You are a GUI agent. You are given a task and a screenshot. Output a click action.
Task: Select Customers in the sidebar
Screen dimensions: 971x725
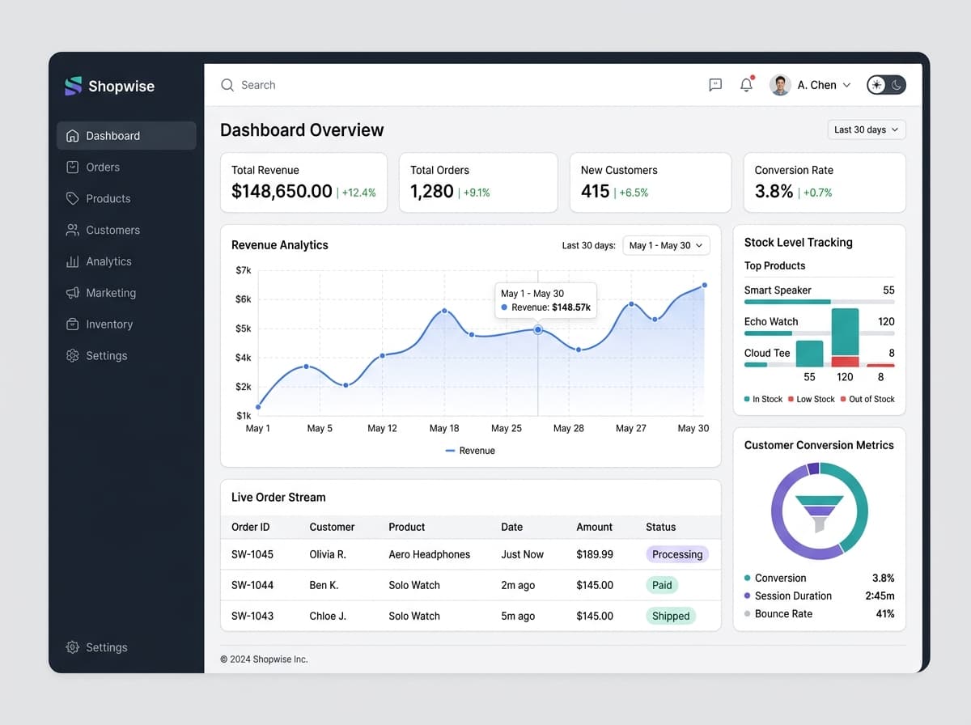(126, 230)
